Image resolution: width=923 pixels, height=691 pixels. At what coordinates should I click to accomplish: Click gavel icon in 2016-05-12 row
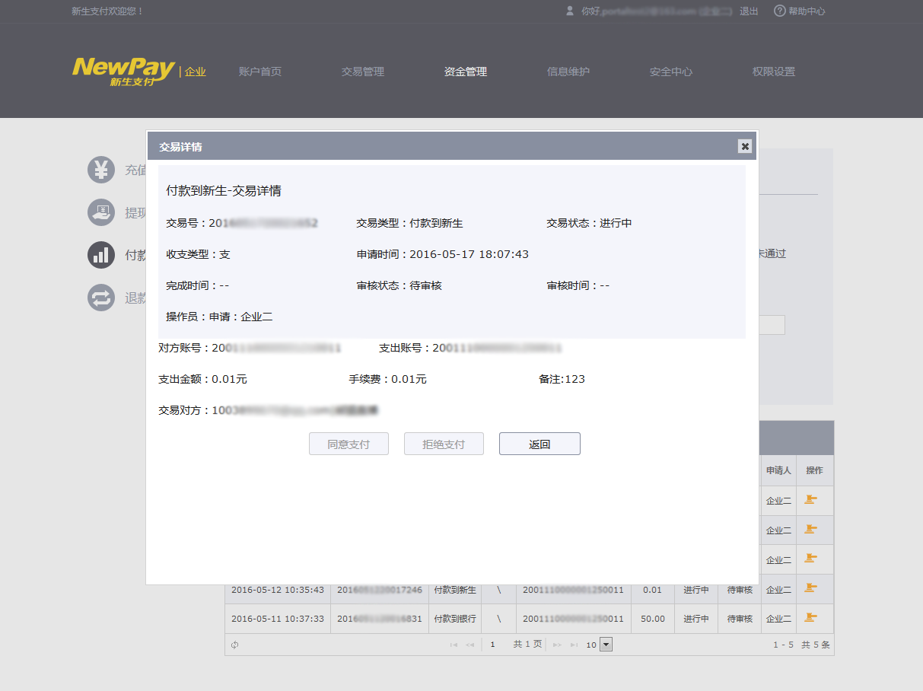(x=811, y=588)
